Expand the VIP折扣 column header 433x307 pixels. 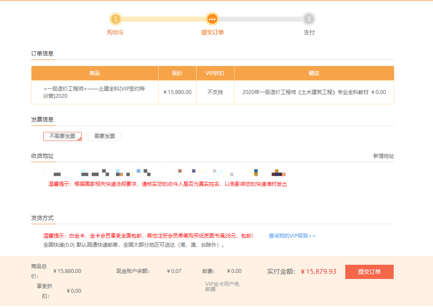[215, 73]
